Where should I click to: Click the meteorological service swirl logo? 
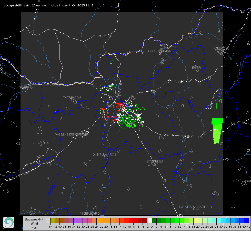pyautogui.click(x=9, y=222)
